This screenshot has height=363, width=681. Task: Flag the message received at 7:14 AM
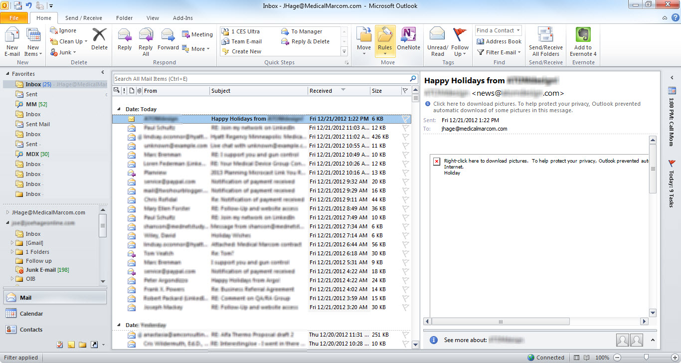point(405,235)
